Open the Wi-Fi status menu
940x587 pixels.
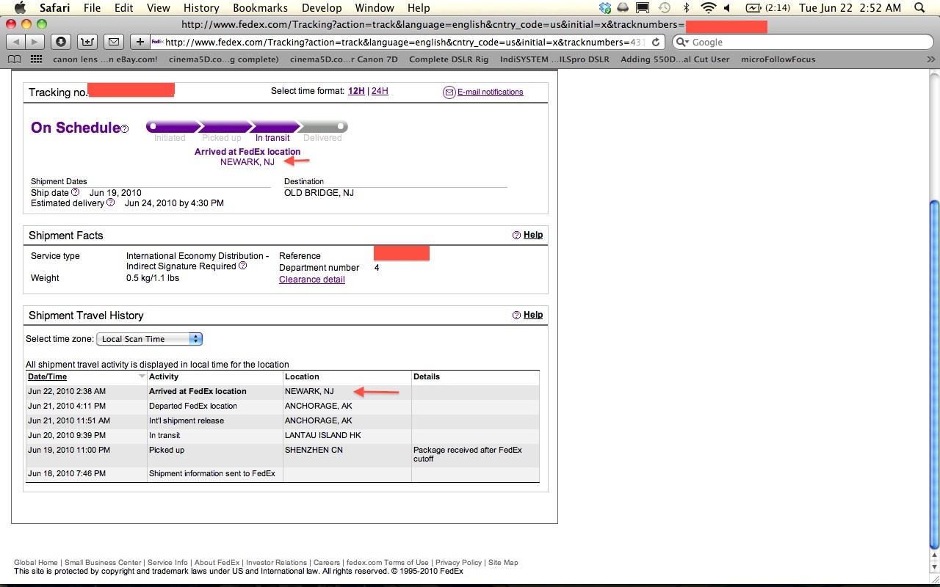tap(708, 8)
